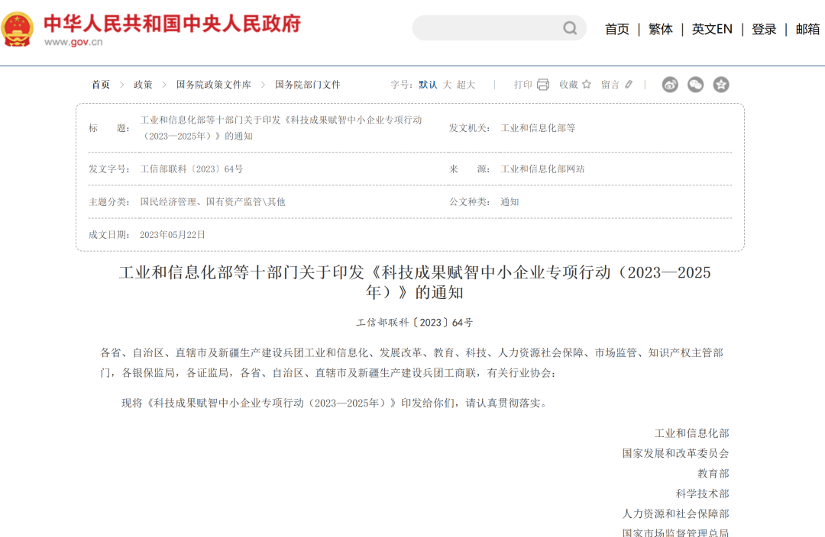
Task: Click the site title 中华人民共和国中央人民政府
Action: [x=172, y=24]
